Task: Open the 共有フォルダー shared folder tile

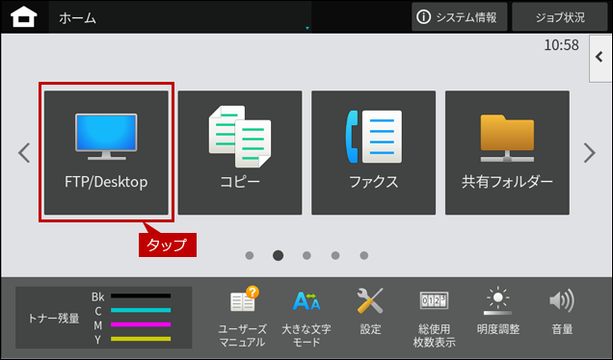Action: click(x=507, y=153)
